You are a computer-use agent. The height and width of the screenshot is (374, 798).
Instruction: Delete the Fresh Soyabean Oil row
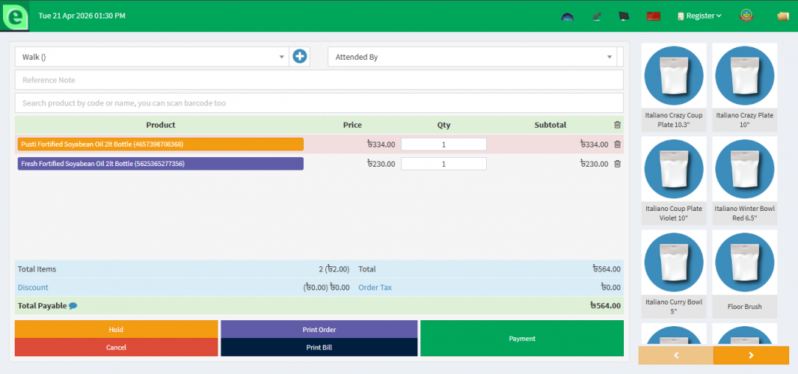tap(617, 164)
